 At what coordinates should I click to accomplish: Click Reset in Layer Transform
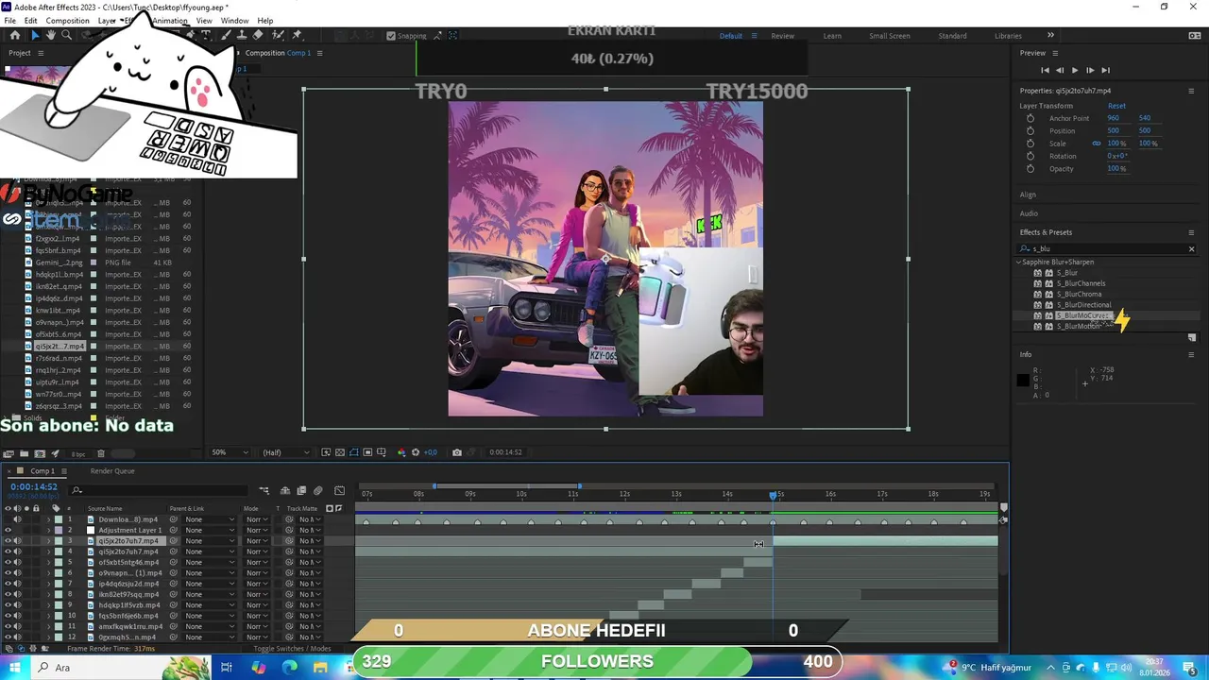point(1116,106)
